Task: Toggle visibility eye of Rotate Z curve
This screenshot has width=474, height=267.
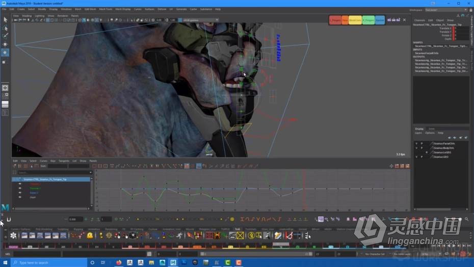Action: tap(20, 192)
